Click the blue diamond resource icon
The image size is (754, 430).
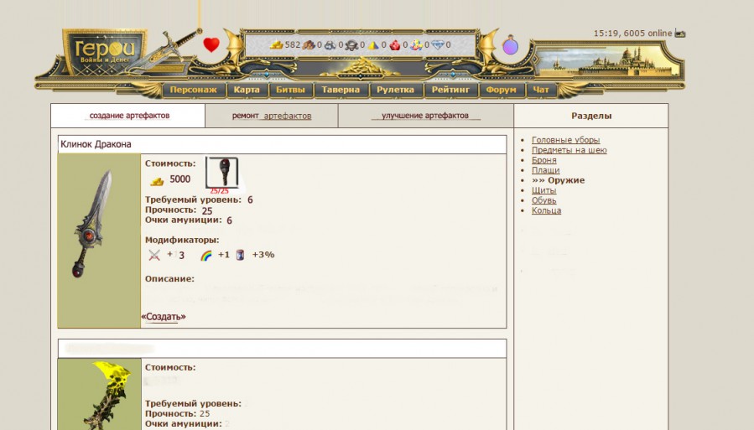[x=438, y=45]
